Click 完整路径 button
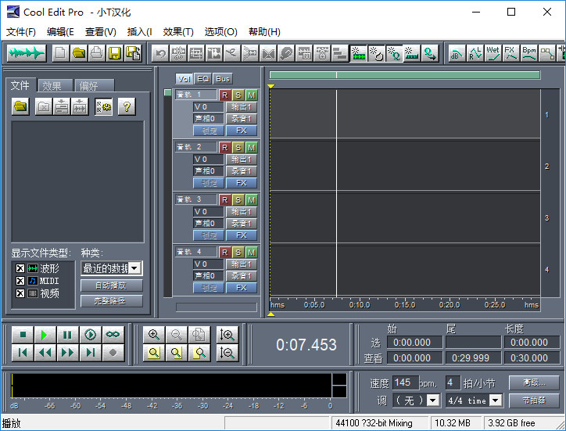Image resolution: width=566 pixels, height=431 pixels. click(112, 301)
